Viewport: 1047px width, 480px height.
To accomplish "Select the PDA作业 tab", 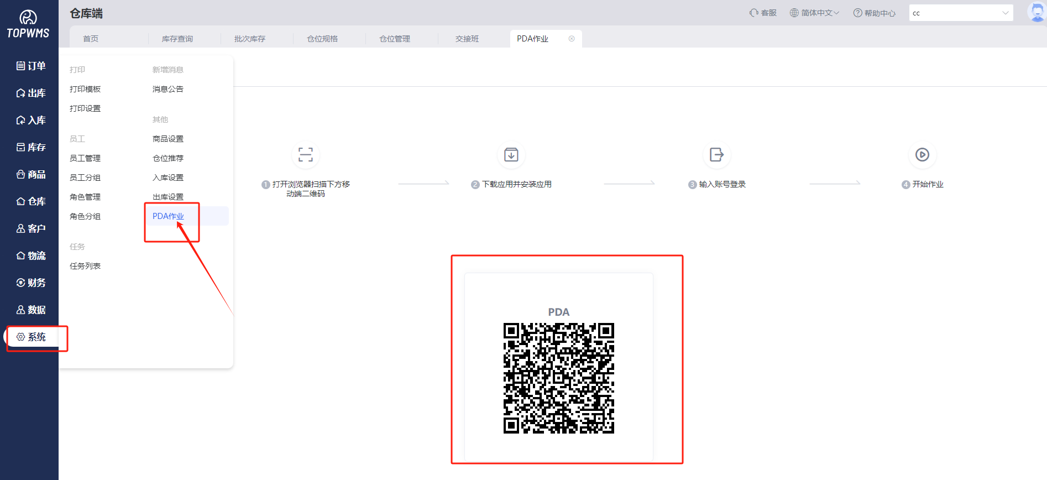I will (533, 39).
